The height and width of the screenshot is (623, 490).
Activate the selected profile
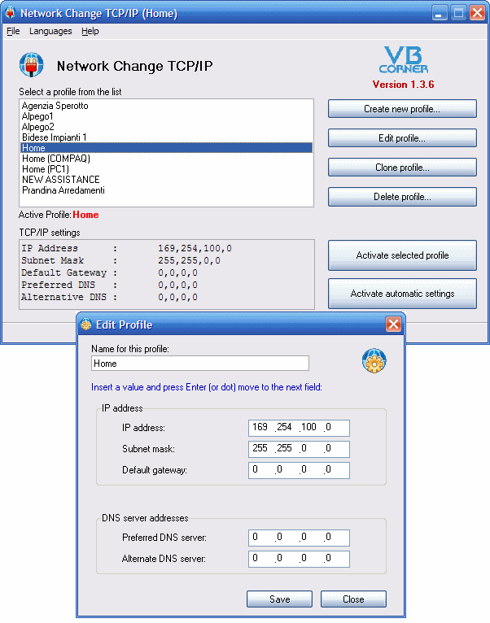click(402, 255)
